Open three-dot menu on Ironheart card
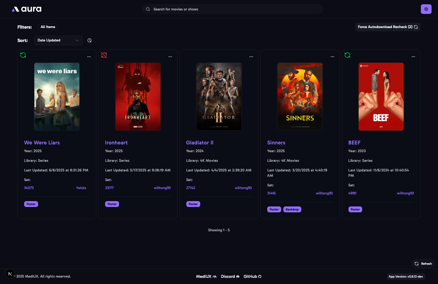Screen dimensions: 438x284 pyautogui.click(x=170, y=57)
